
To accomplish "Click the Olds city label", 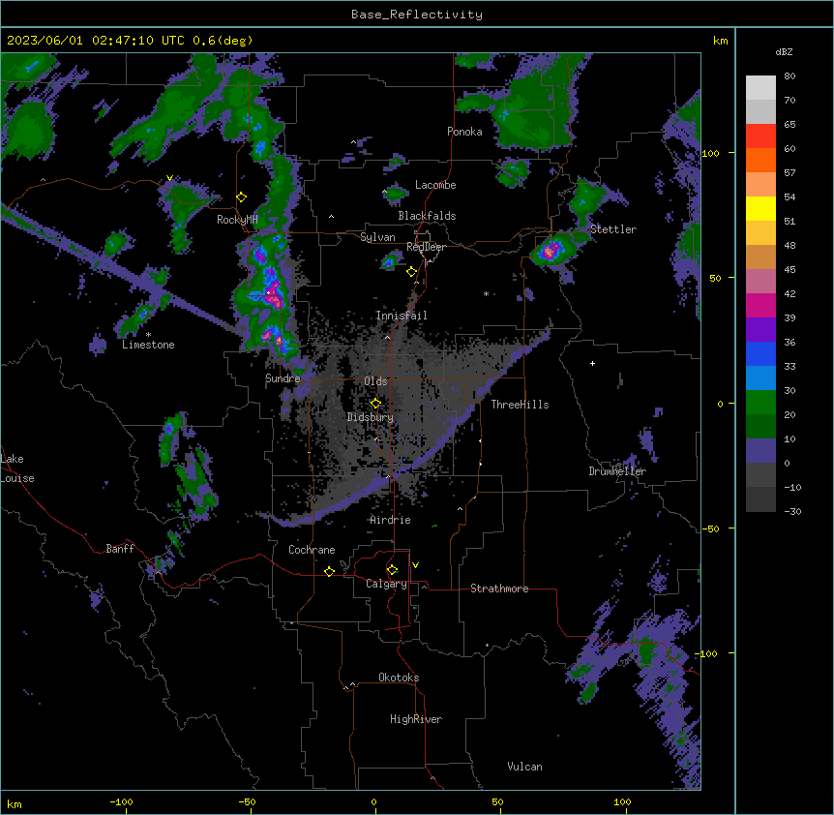I will pos(375,381).
